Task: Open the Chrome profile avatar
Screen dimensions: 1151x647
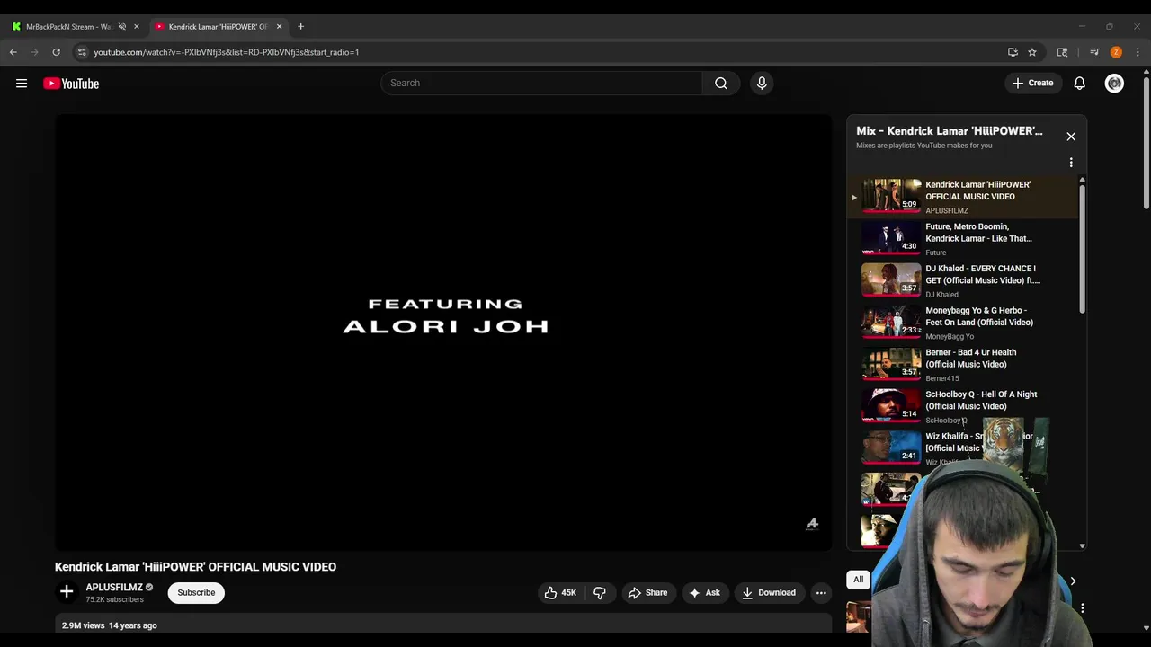Action: (1116, 52)
